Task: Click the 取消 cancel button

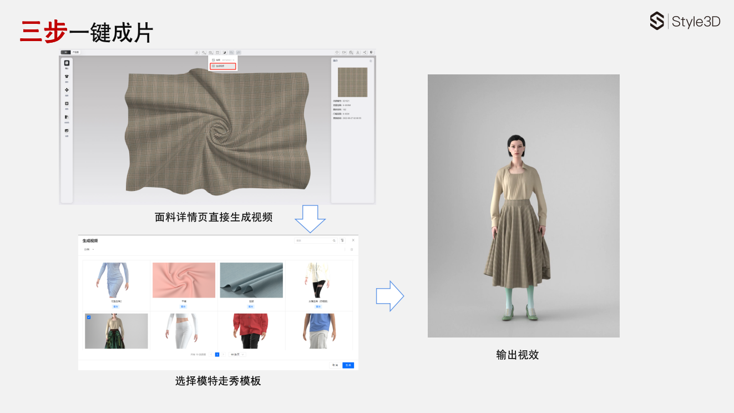Action: point(335,365)
